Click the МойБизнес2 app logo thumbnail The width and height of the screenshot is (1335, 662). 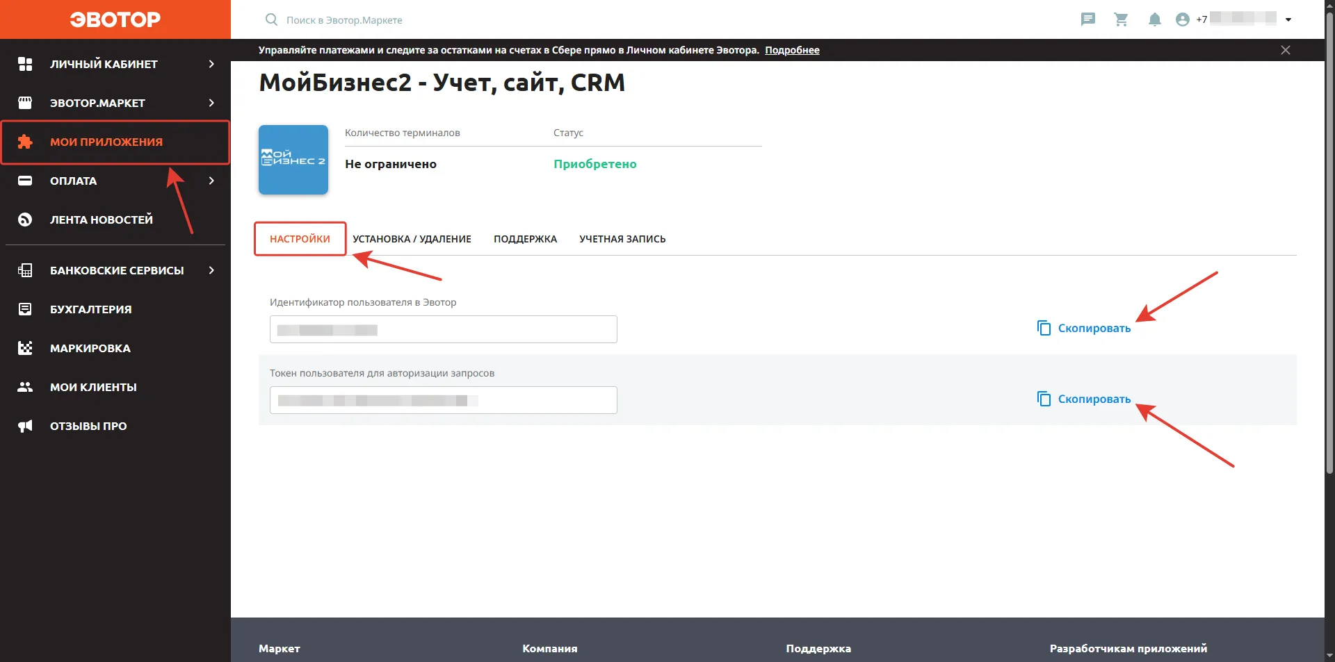pos(293,160)
